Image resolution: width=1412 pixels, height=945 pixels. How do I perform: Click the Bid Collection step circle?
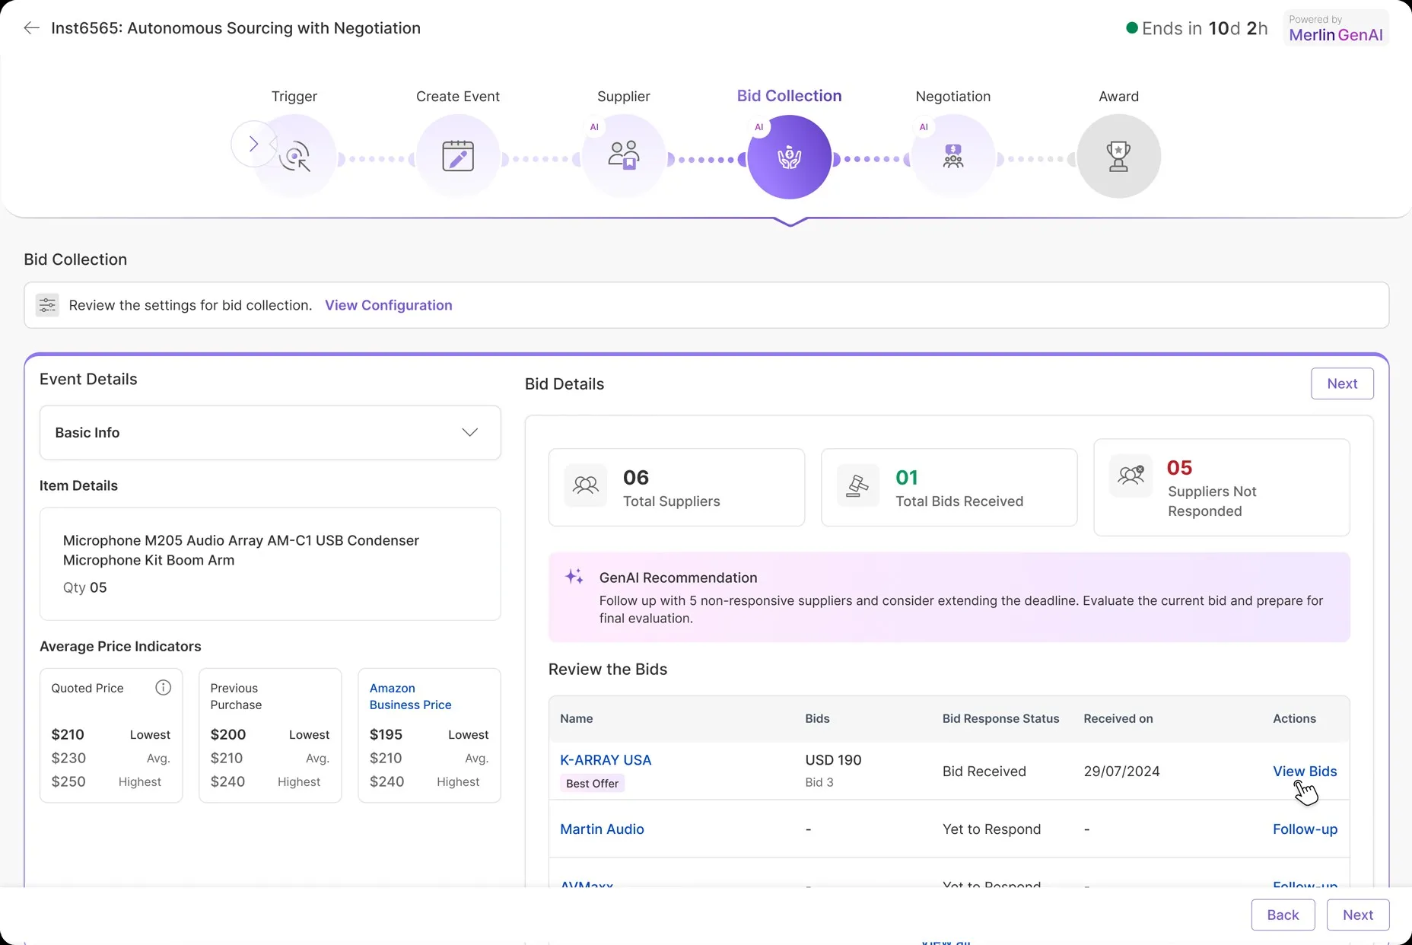click(x=789, y=157)
